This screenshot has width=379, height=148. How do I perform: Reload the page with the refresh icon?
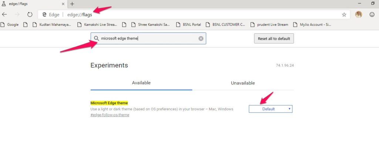(30, 14)
